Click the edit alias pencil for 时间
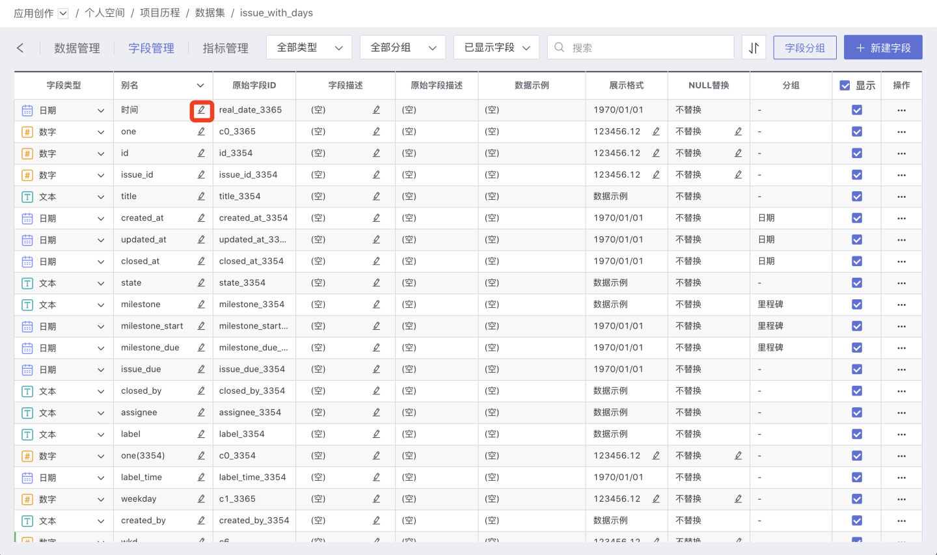Viewport: 937px width, 555px height. point(202,111)
